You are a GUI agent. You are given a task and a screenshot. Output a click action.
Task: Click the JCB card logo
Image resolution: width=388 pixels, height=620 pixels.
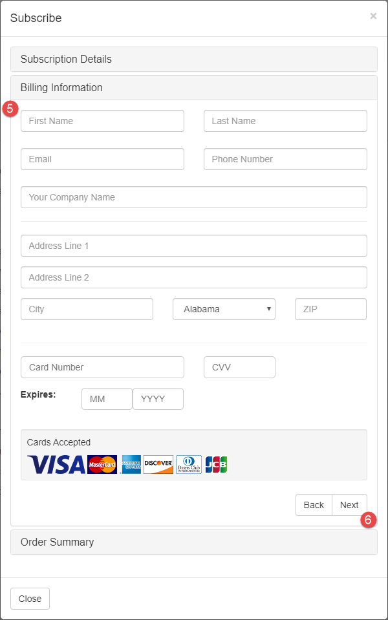216,464
